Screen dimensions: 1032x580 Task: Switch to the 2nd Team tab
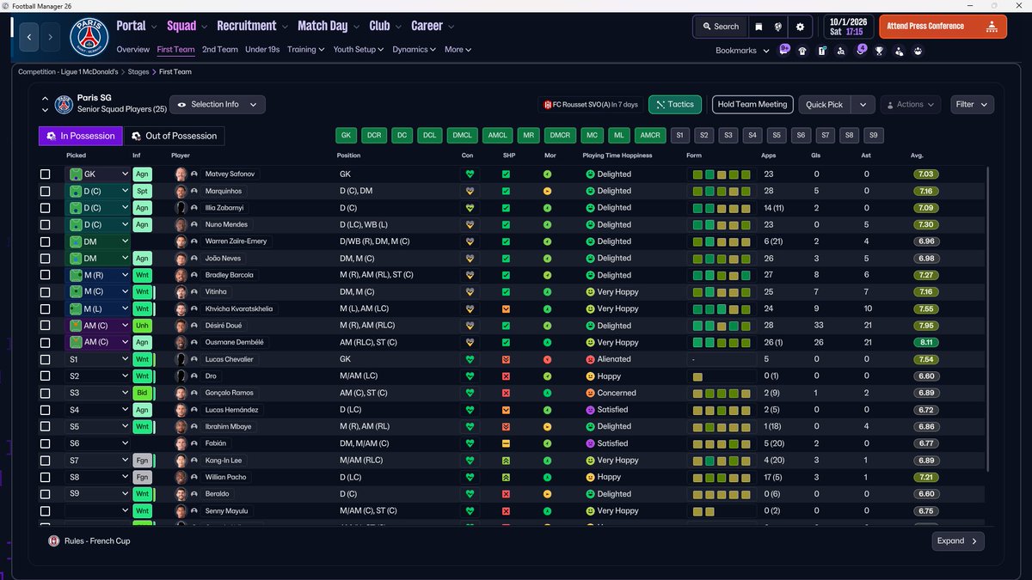pos(220,50)
